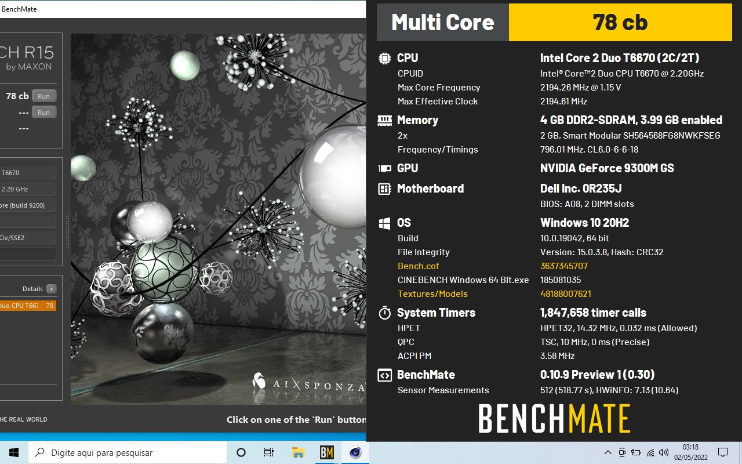Open the notification center icon
This screenshot has height=464, width=742.
[x=723, y=452]
